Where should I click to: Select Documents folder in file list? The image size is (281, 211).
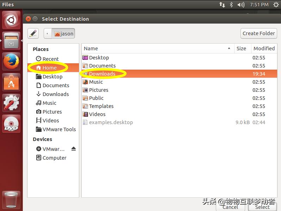pyautogui.click(x=179, y=66)
